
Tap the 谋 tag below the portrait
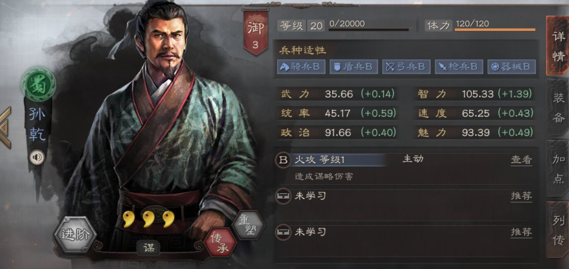point(149,248)
